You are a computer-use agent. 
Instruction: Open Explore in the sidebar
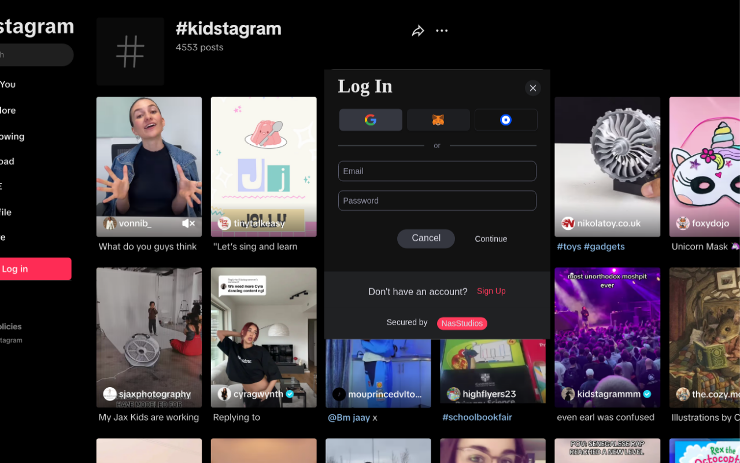click(8, 111)
